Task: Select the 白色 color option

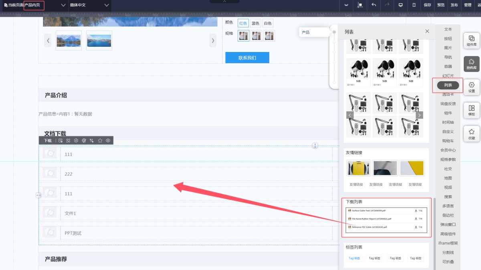Action: 267,23
